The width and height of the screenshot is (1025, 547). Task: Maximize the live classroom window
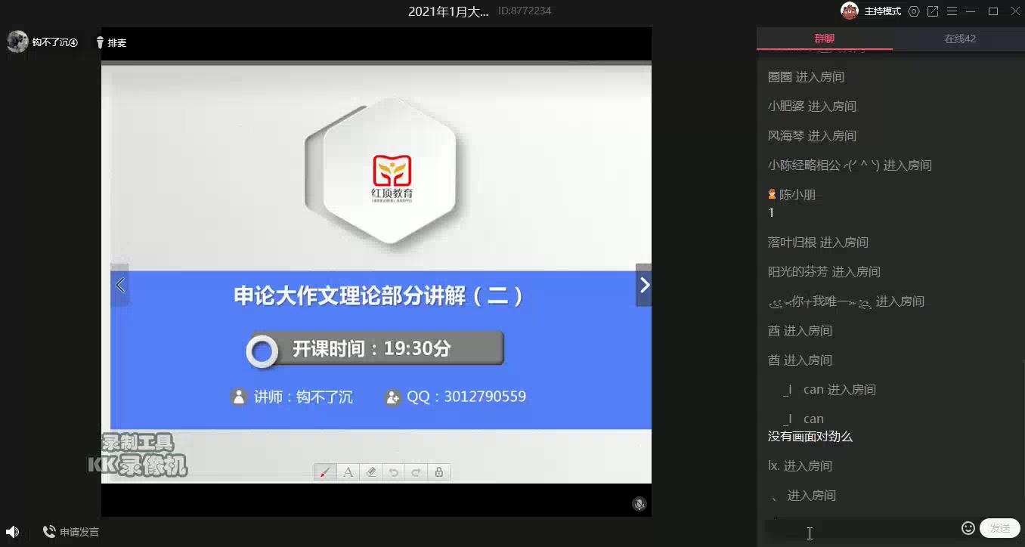tap(993, 11)
